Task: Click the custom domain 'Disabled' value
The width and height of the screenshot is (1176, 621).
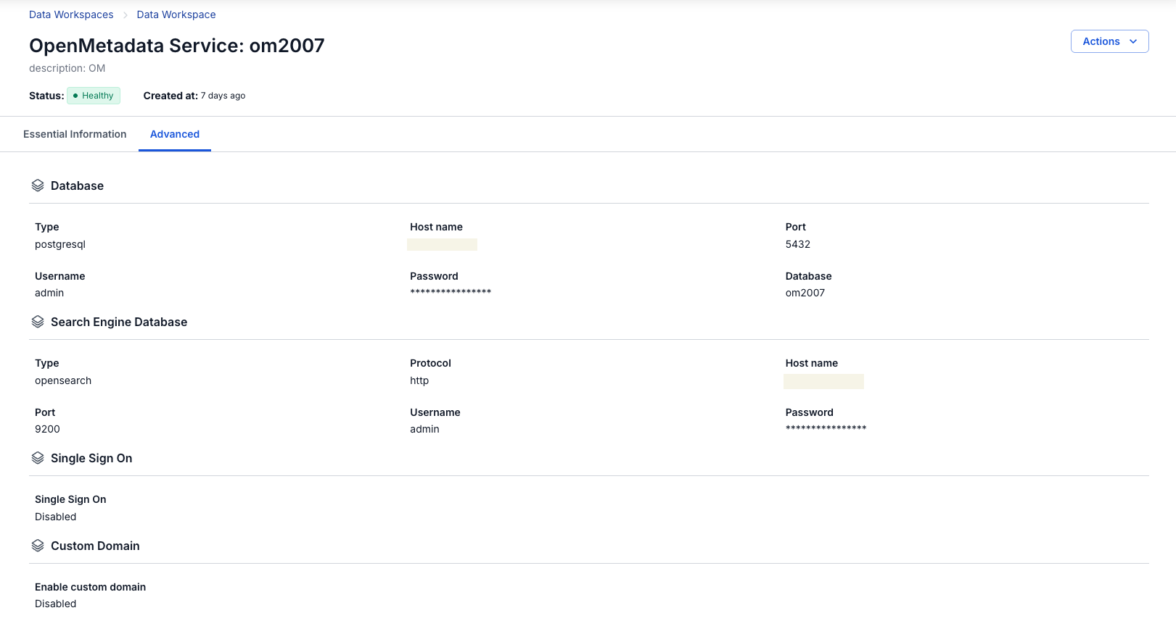Action: [56, 604]
